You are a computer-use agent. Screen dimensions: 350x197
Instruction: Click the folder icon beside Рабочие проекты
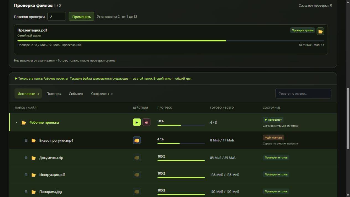[x=24, y=123]
